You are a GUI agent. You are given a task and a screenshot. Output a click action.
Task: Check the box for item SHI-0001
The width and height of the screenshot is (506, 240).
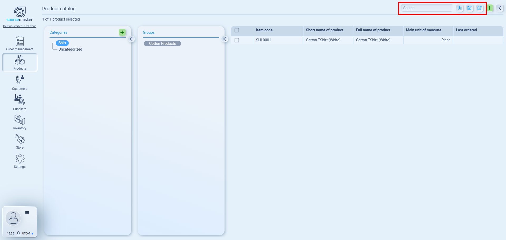pyautogui.click(x=237, y=40)
